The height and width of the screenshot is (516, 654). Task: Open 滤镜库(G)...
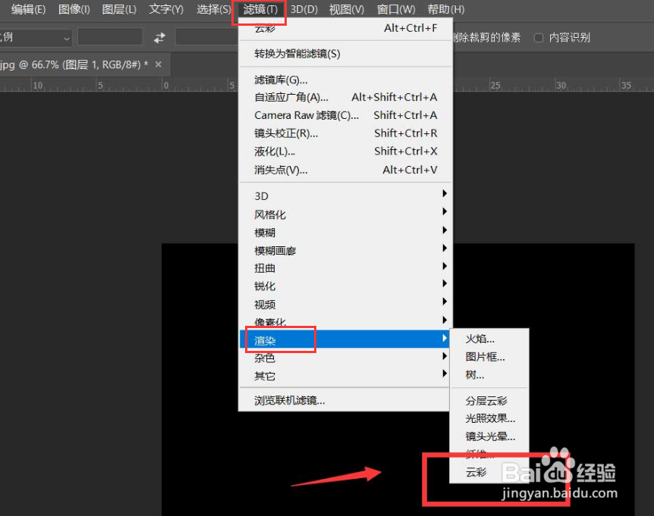345,80
